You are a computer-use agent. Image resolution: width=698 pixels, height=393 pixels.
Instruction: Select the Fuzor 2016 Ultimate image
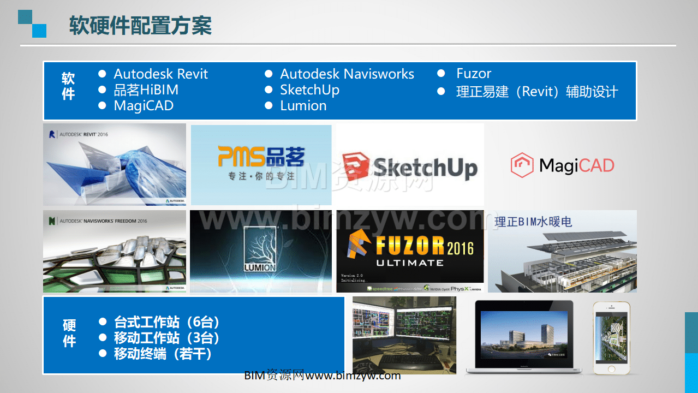point(410,251)
